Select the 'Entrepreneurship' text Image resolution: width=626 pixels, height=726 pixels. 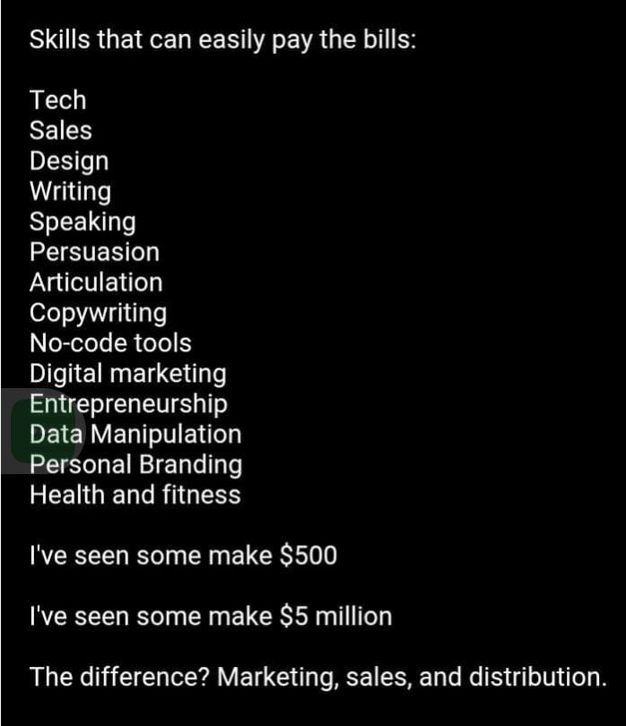click(x=129, y=404)
